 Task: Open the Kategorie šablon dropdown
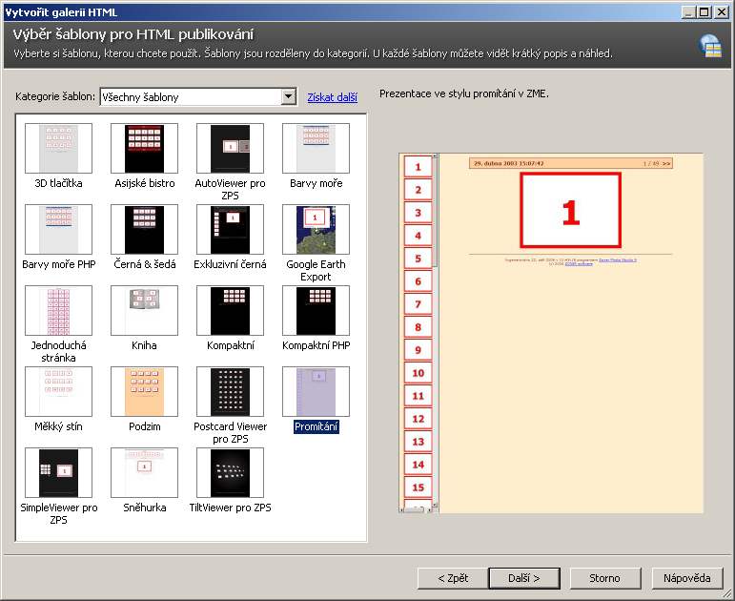click(289, 96)
